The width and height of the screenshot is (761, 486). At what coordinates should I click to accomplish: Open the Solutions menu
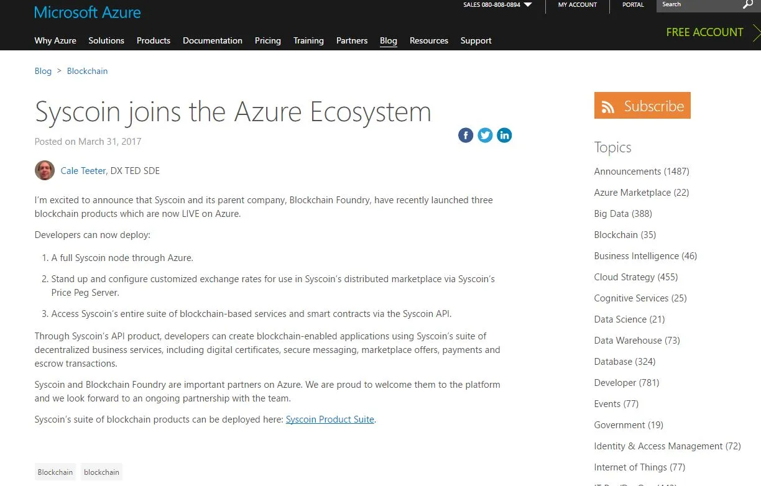click(106, 40)
